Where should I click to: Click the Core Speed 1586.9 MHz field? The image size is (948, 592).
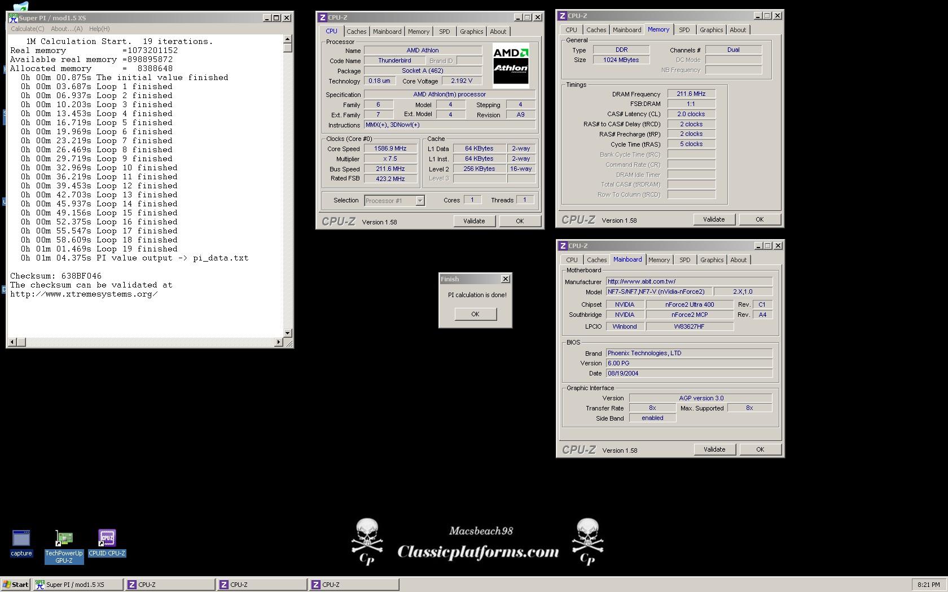[x=390, y=149]
